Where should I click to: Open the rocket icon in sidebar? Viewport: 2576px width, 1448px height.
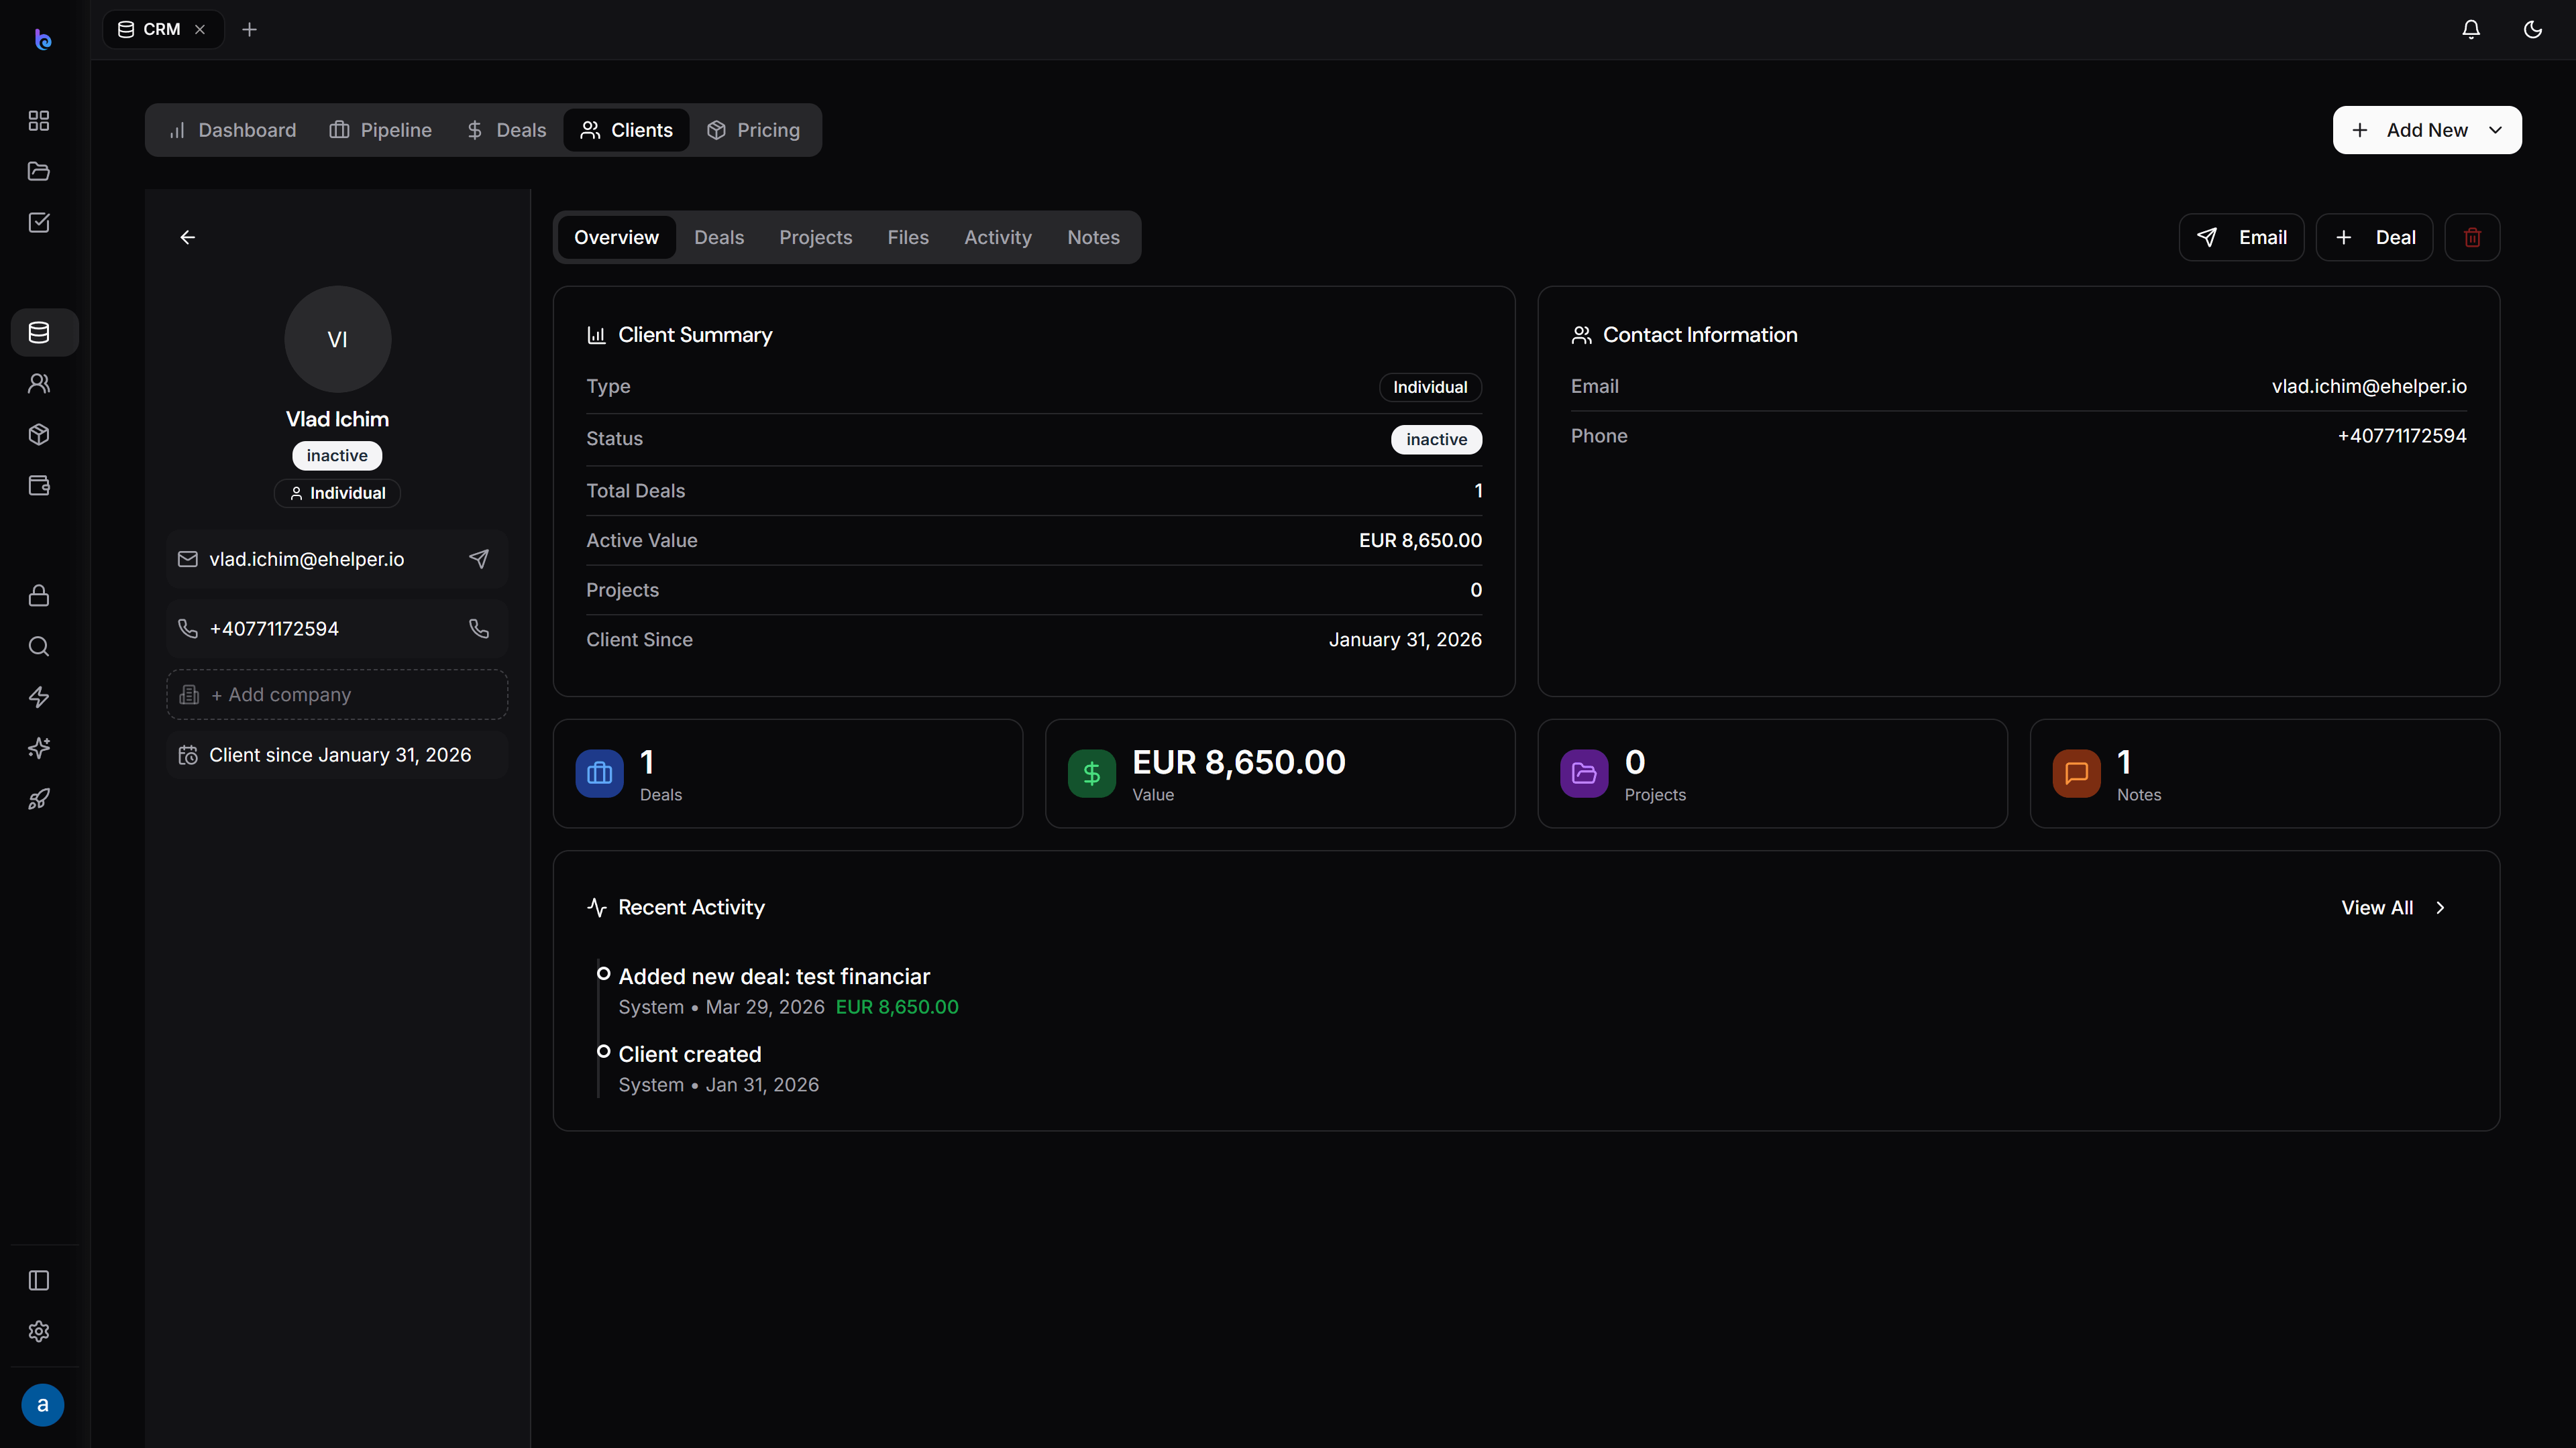click(39, 800)
